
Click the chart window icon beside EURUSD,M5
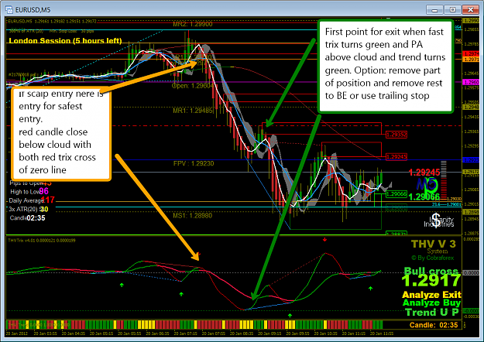(9, 9)
